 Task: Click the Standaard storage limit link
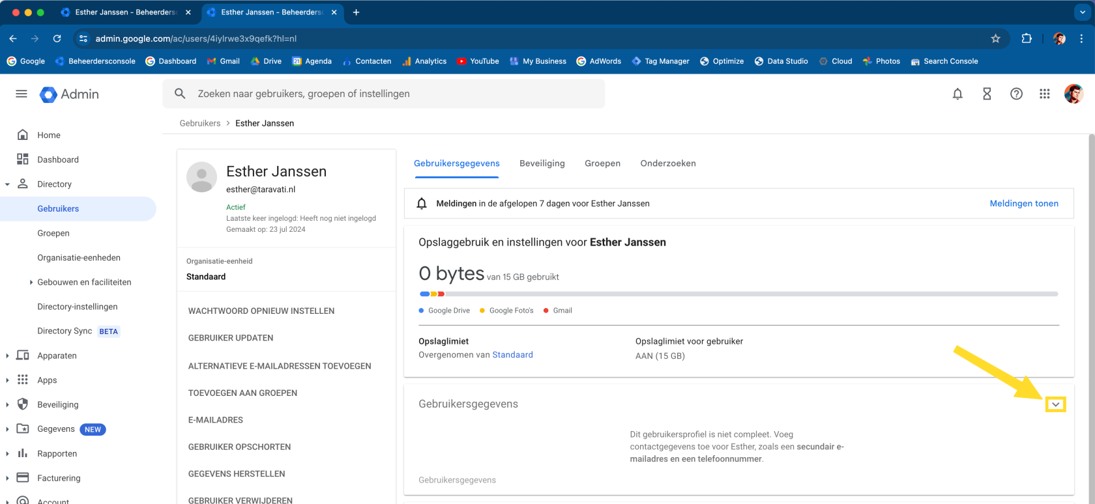(512, 355)
